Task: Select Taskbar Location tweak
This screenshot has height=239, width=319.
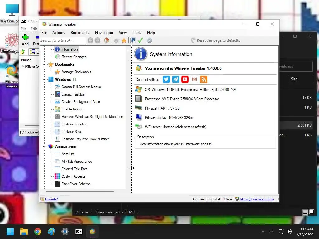Action: coord(74,124)
